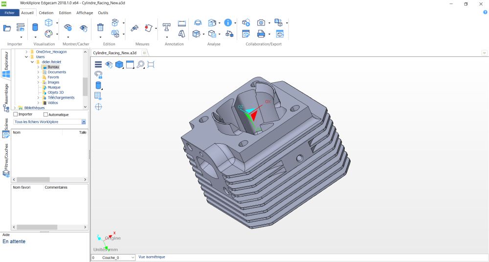489x262 pixels.
Task: Click the invert visibility eye icon
Action: point(84,28)
